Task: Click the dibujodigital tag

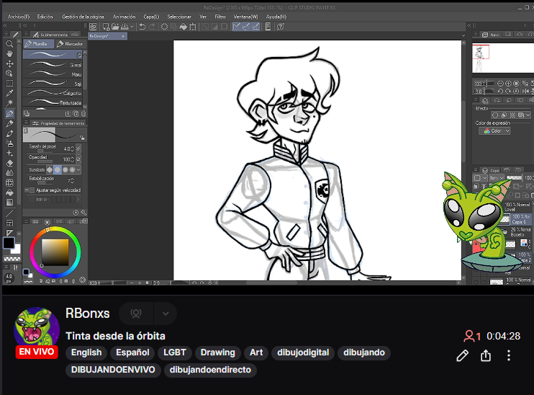Action: coord(303,352)
